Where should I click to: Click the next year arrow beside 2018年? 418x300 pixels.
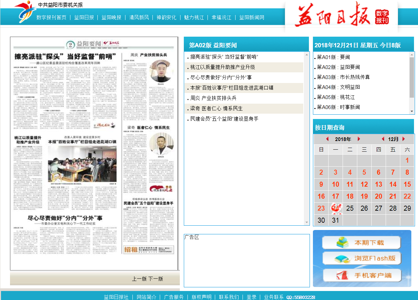(x=359, y=139)
